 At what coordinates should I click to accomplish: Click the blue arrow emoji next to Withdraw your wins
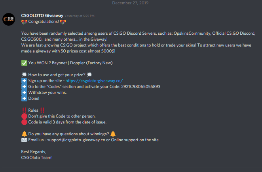24,93
